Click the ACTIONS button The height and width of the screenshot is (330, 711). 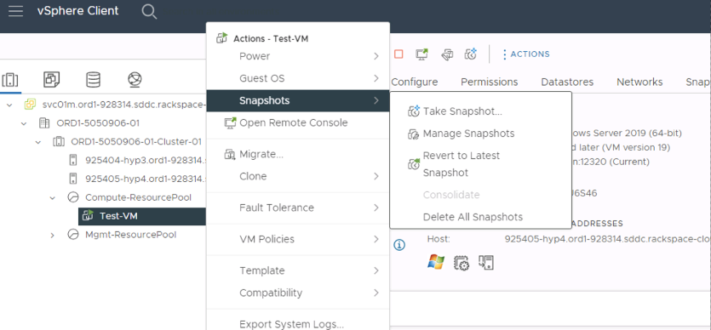(x=526, y=54)
